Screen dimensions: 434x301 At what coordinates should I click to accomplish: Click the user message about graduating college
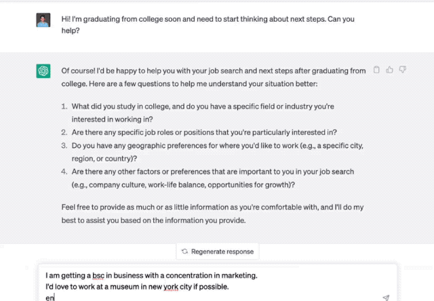click(x=208, y=24)
